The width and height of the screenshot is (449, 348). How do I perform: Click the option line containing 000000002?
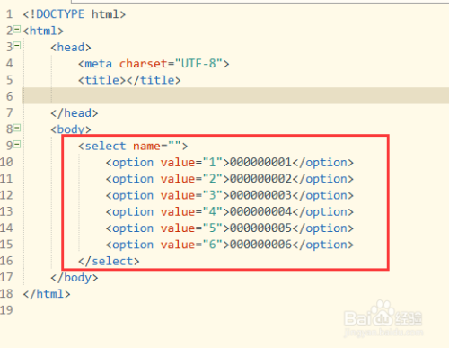coord(230,179)
